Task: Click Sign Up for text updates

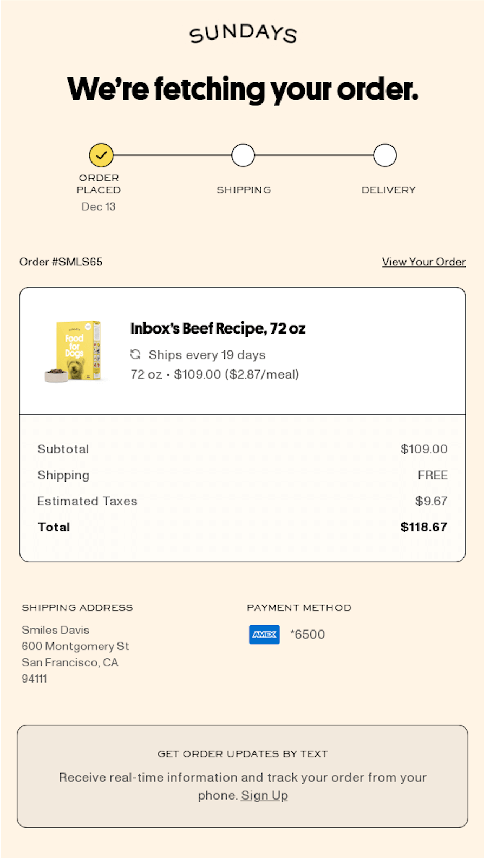Action: coord(265,795)
